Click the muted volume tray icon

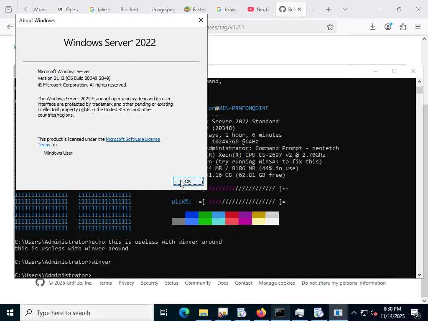pos(374,313)
